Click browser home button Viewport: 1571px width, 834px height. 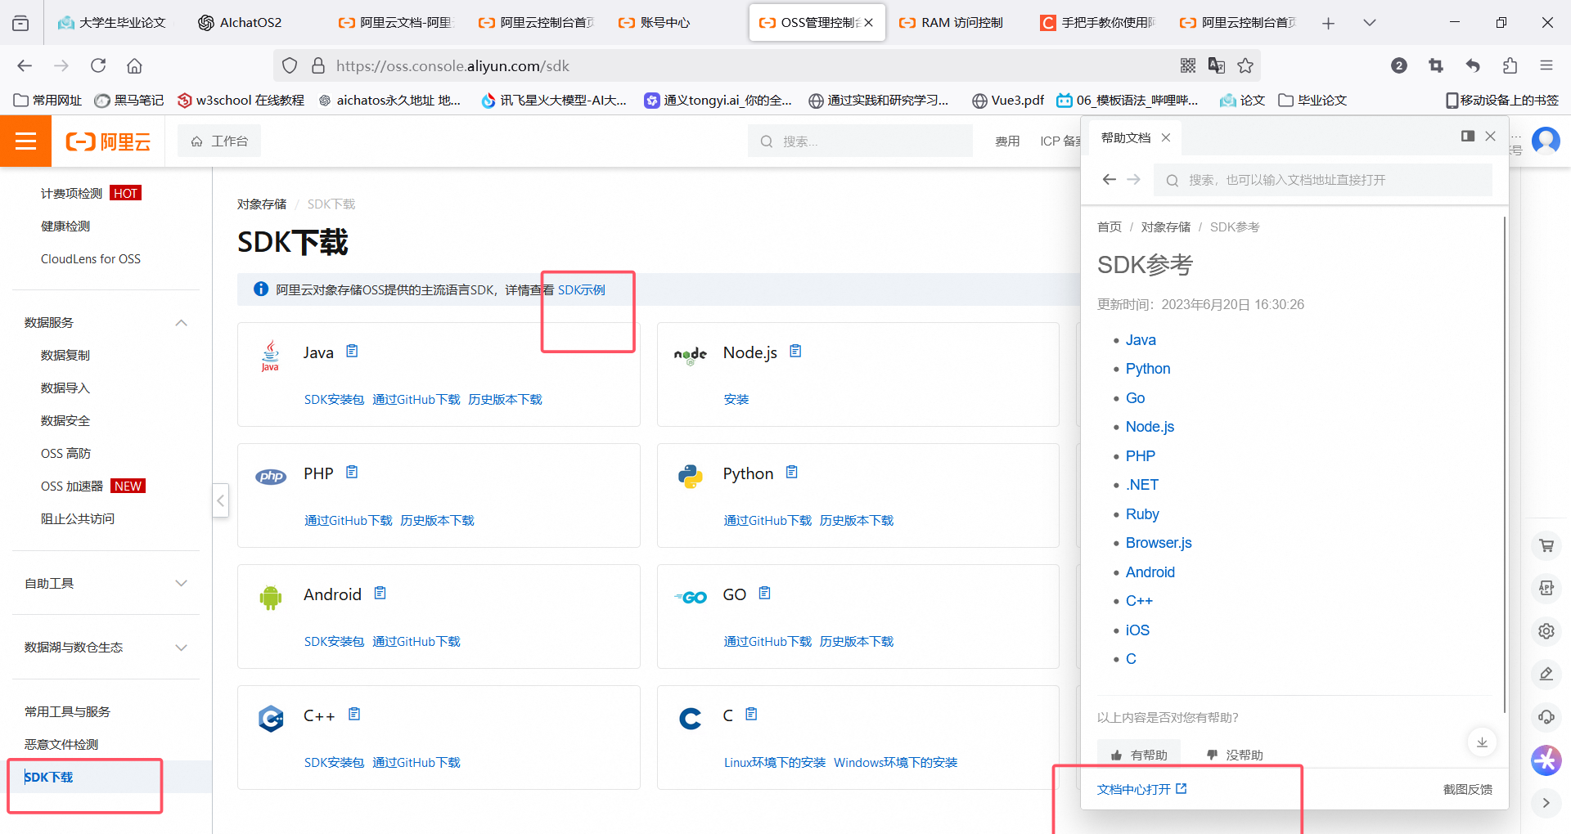coord(134,65)
